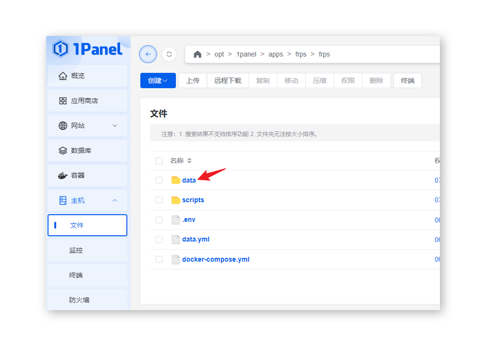Click the 名称 column header

coord(177,161)
